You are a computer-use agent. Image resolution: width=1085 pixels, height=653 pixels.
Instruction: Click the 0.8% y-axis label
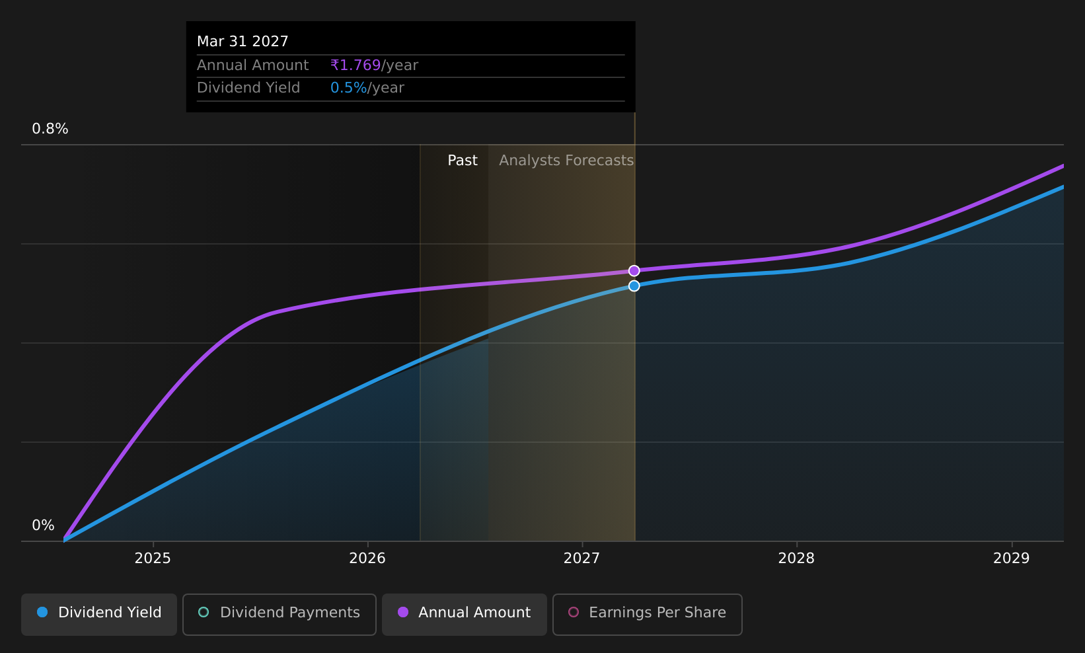coord(50,129)
